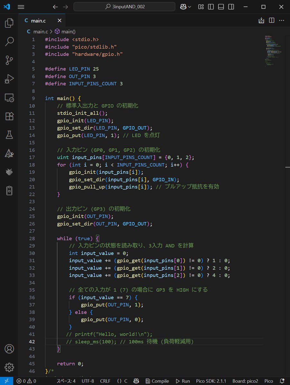Click Compile in status bar
Viewport: 290px width, 385px height.
point(157,381)
